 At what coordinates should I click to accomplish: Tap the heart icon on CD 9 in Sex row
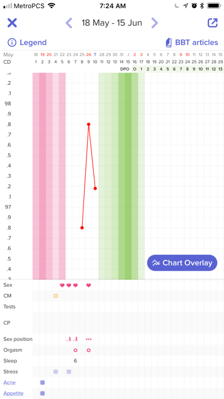(88, 286)
